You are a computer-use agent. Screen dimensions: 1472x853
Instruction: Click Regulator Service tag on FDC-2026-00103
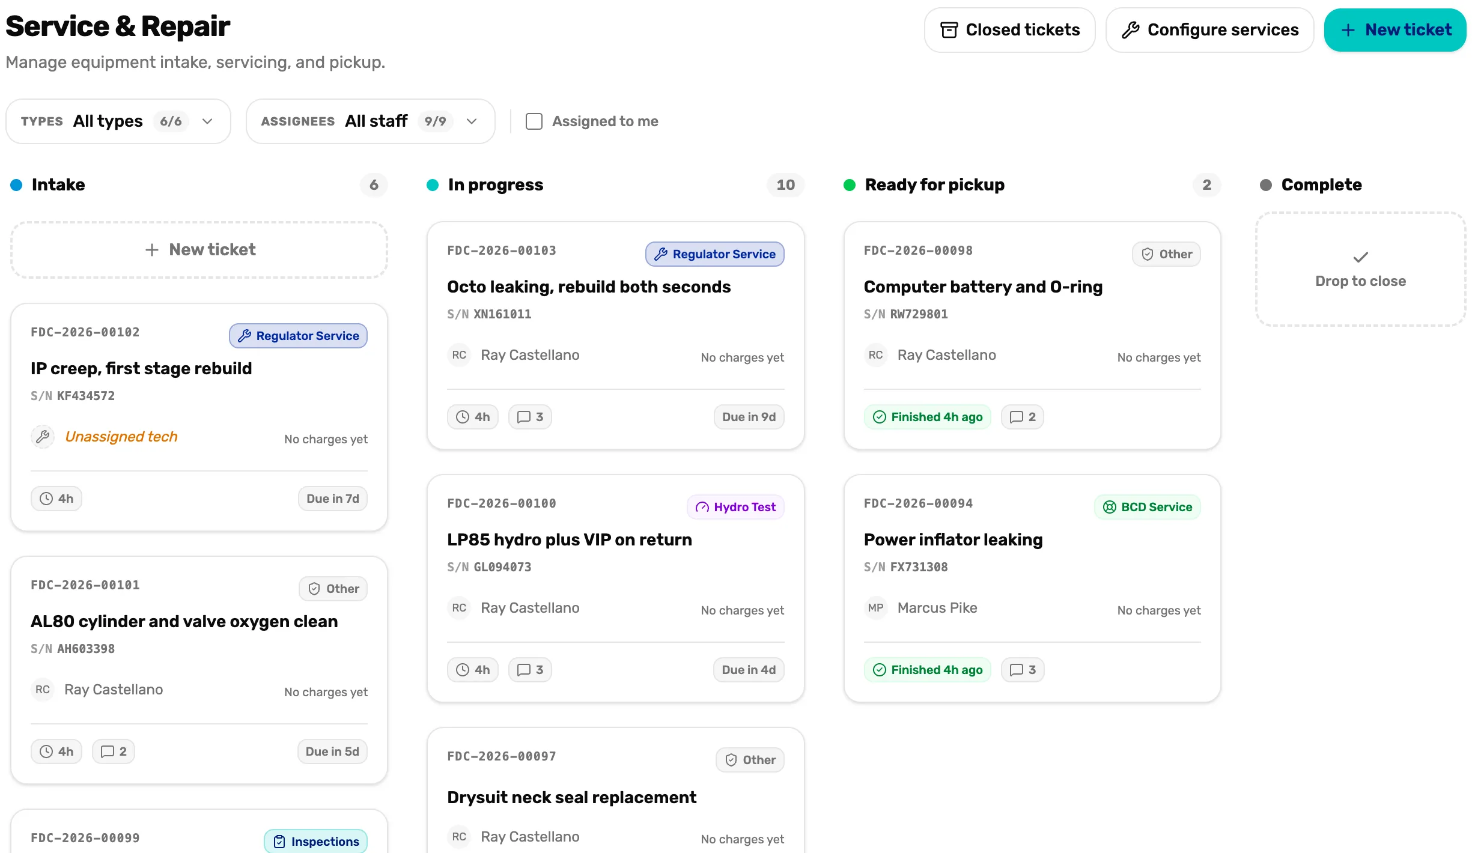pyautogui.click(x=715, y=254)
